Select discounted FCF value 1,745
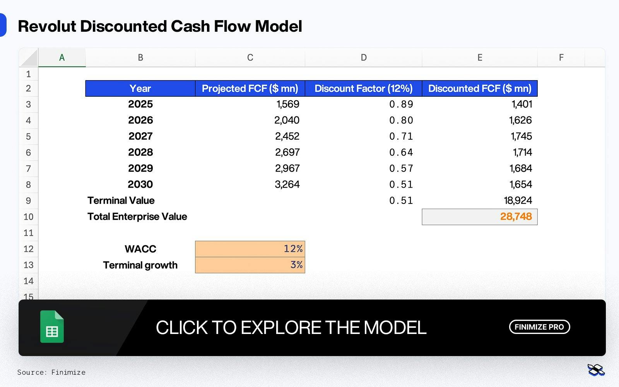619x387 pixels. click(x=480, y=137)
